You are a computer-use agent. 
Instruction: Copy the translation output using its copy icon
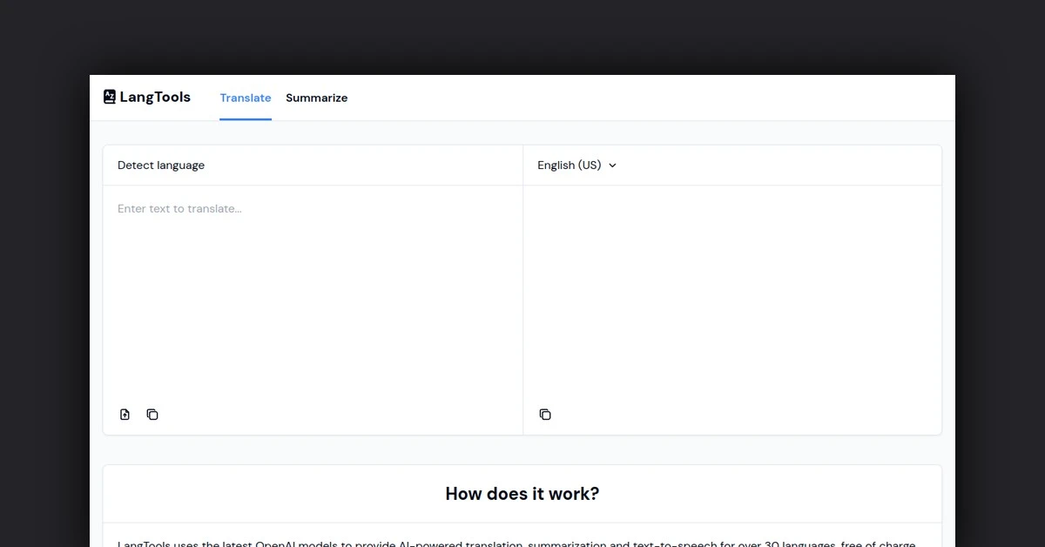pos(545,414)
